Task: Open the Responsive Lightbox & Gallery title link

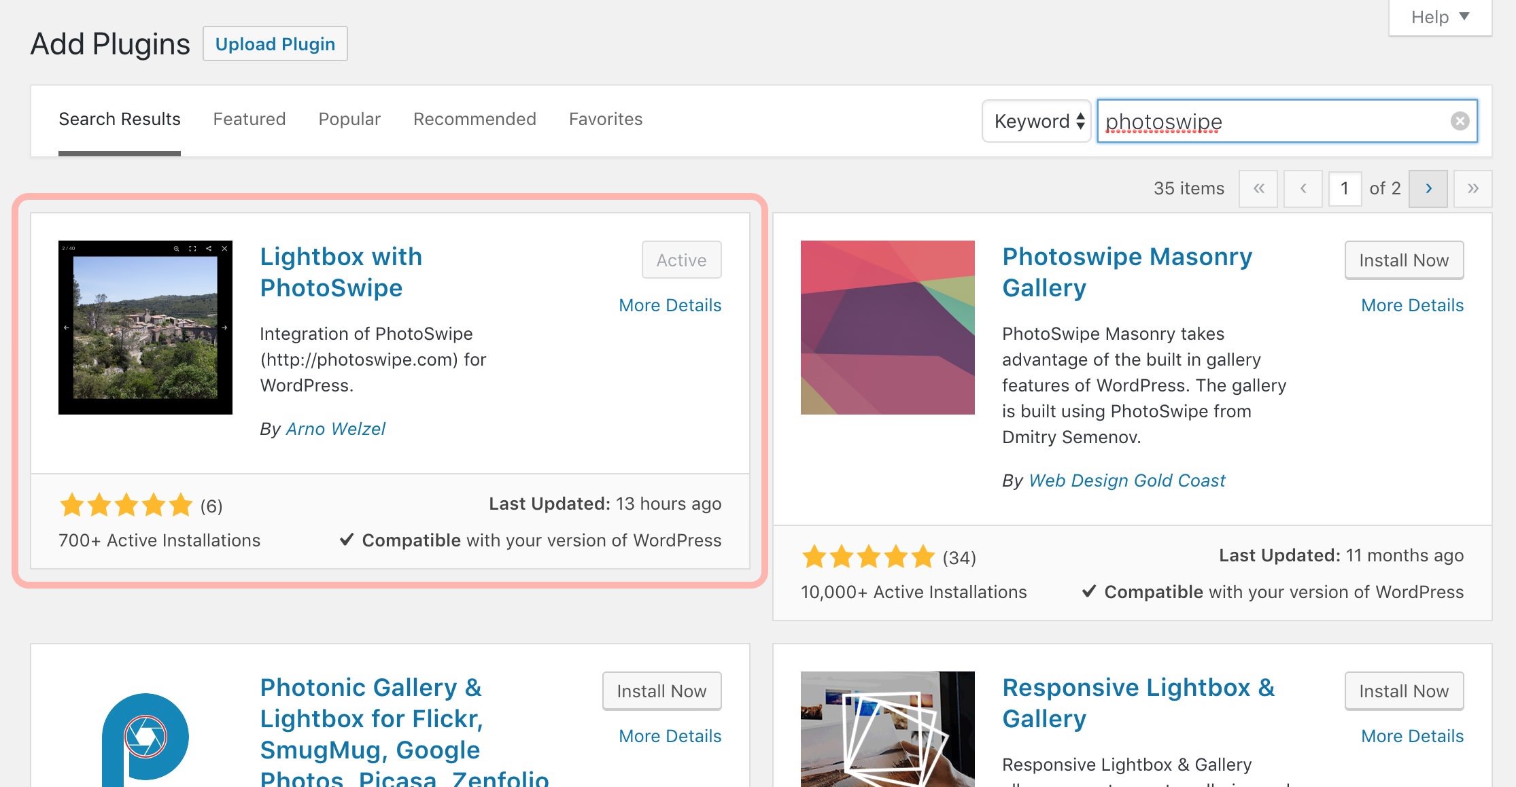Action: pyautogui.click(x=1139, y=703)
